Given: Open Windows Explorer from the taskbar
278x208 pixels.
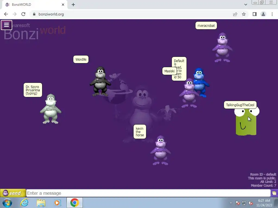Looking at the screenshot, I should (41, 203).
